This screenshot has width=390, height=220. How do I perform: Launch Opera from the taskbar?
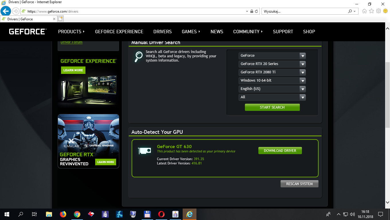(x=161, y=214)
